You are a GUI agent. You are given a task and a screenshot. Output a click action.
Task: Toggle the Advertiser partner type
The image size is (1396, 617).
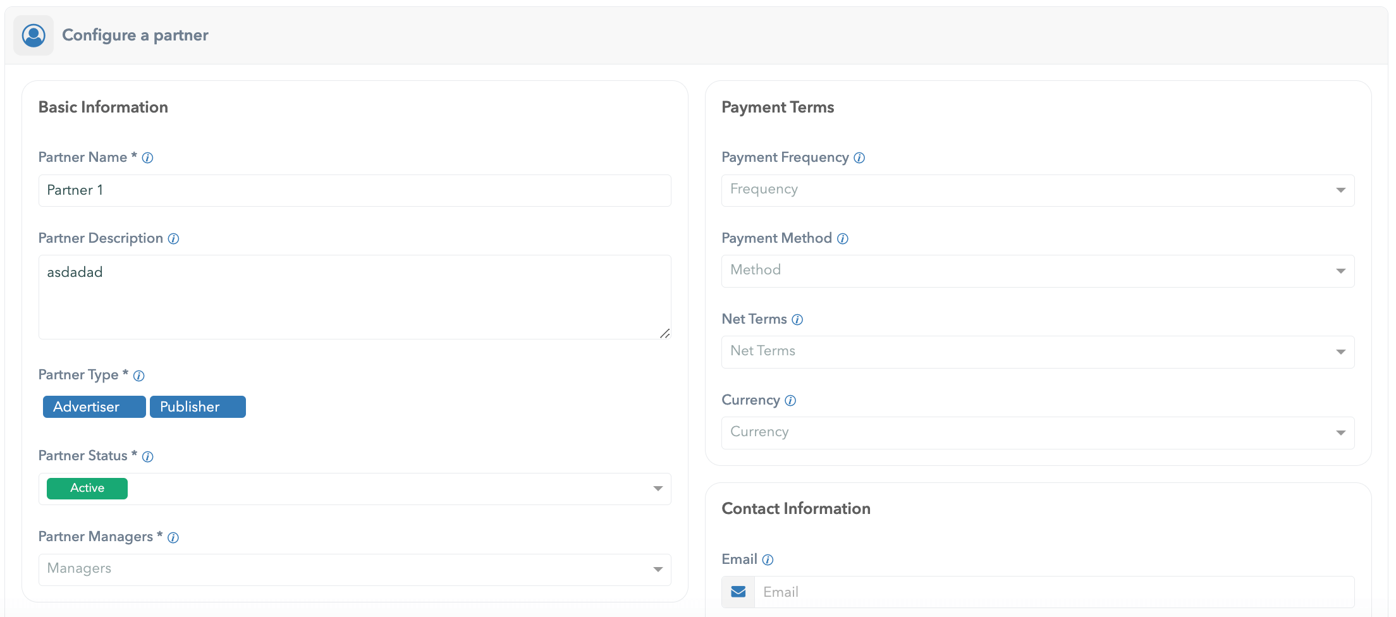(x=94, y=407)
